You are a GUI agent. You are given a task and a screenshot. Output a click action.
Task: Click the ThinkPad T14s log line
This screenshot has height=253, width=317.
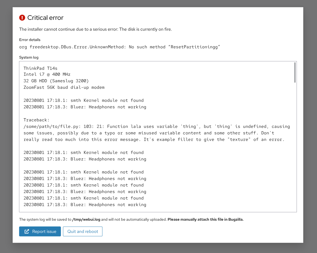coord(40,68)
